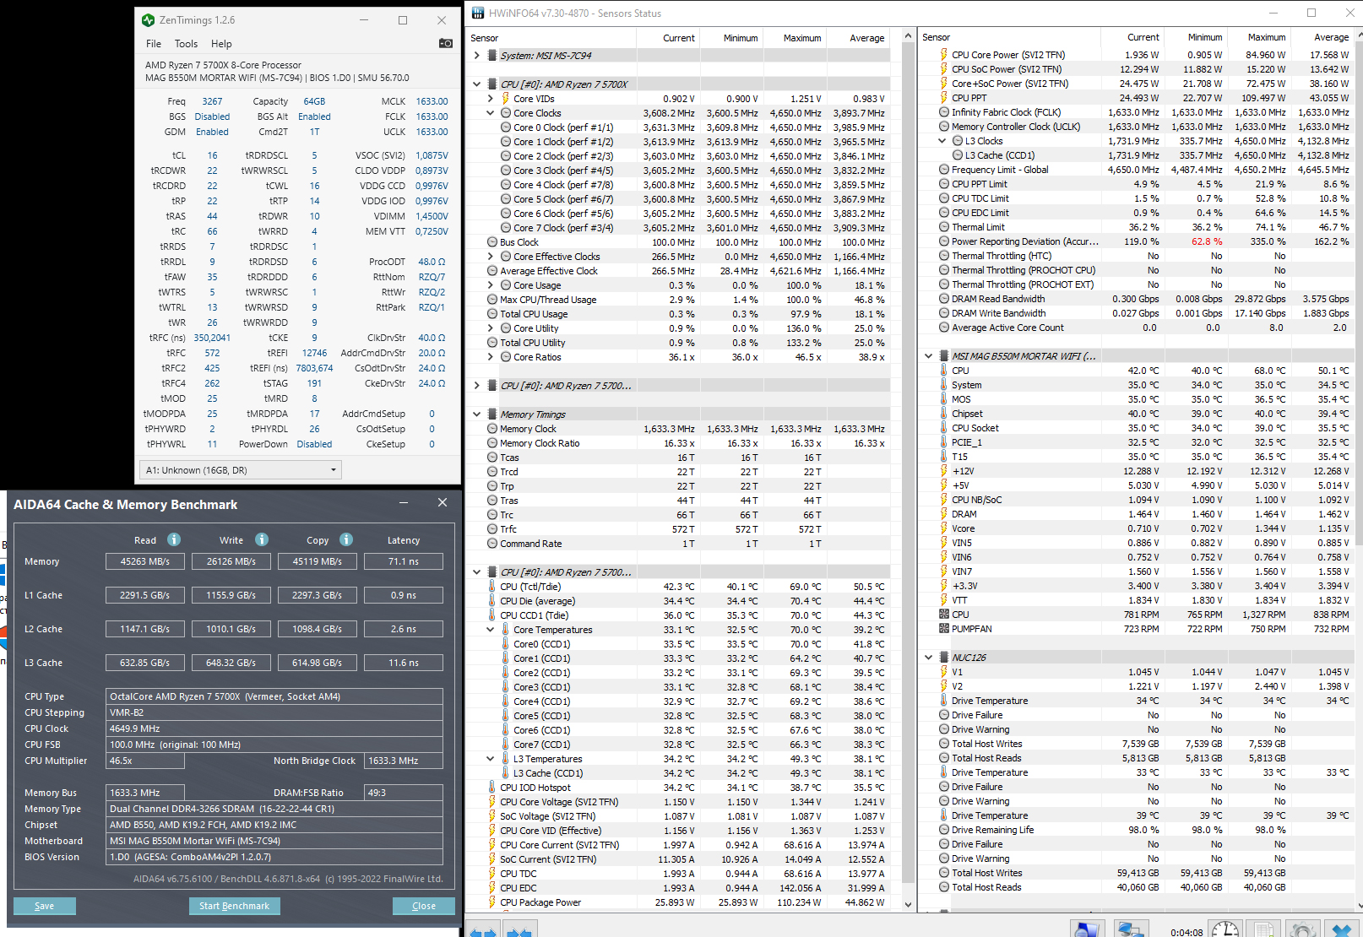
Task: Click the HWiNFO network computers icon
Action: (1129, 929)
